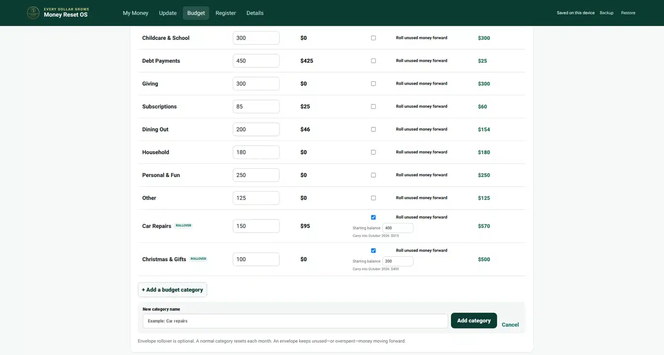Open the Details tab
This screenshot has height=355, width=664.
[x=255, y=13]
